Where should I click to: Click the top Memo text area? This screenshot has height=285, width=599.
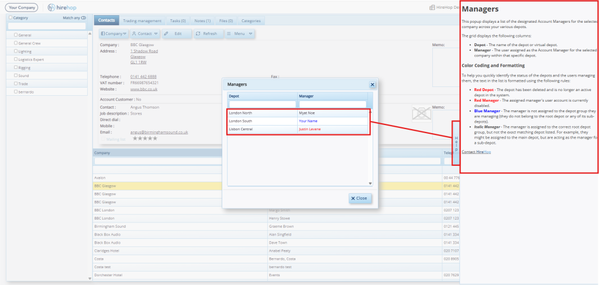pos(446,68)
